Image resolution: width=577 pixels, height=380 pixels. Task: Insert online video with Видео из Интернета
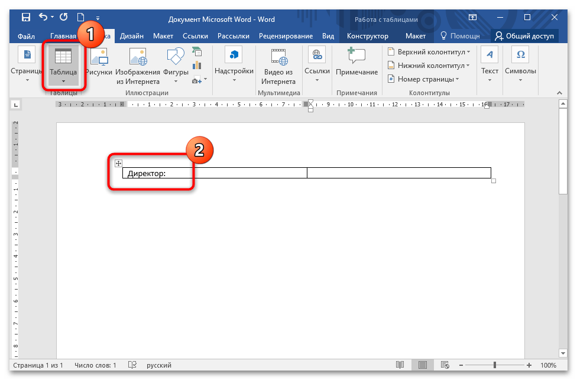[278, 66]
